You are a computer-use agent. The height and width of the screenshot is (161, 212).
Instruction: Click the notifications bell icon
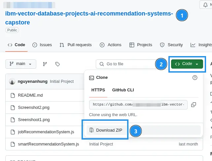pyautogui.click(x=205, y=5)
